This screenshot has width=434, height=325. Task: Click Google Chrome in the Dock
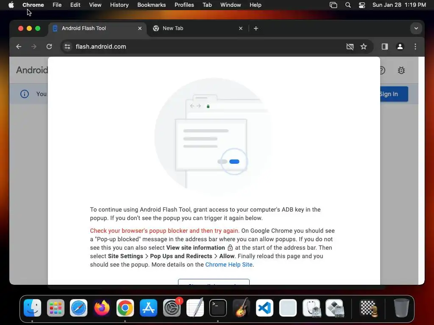pos(125,308)
